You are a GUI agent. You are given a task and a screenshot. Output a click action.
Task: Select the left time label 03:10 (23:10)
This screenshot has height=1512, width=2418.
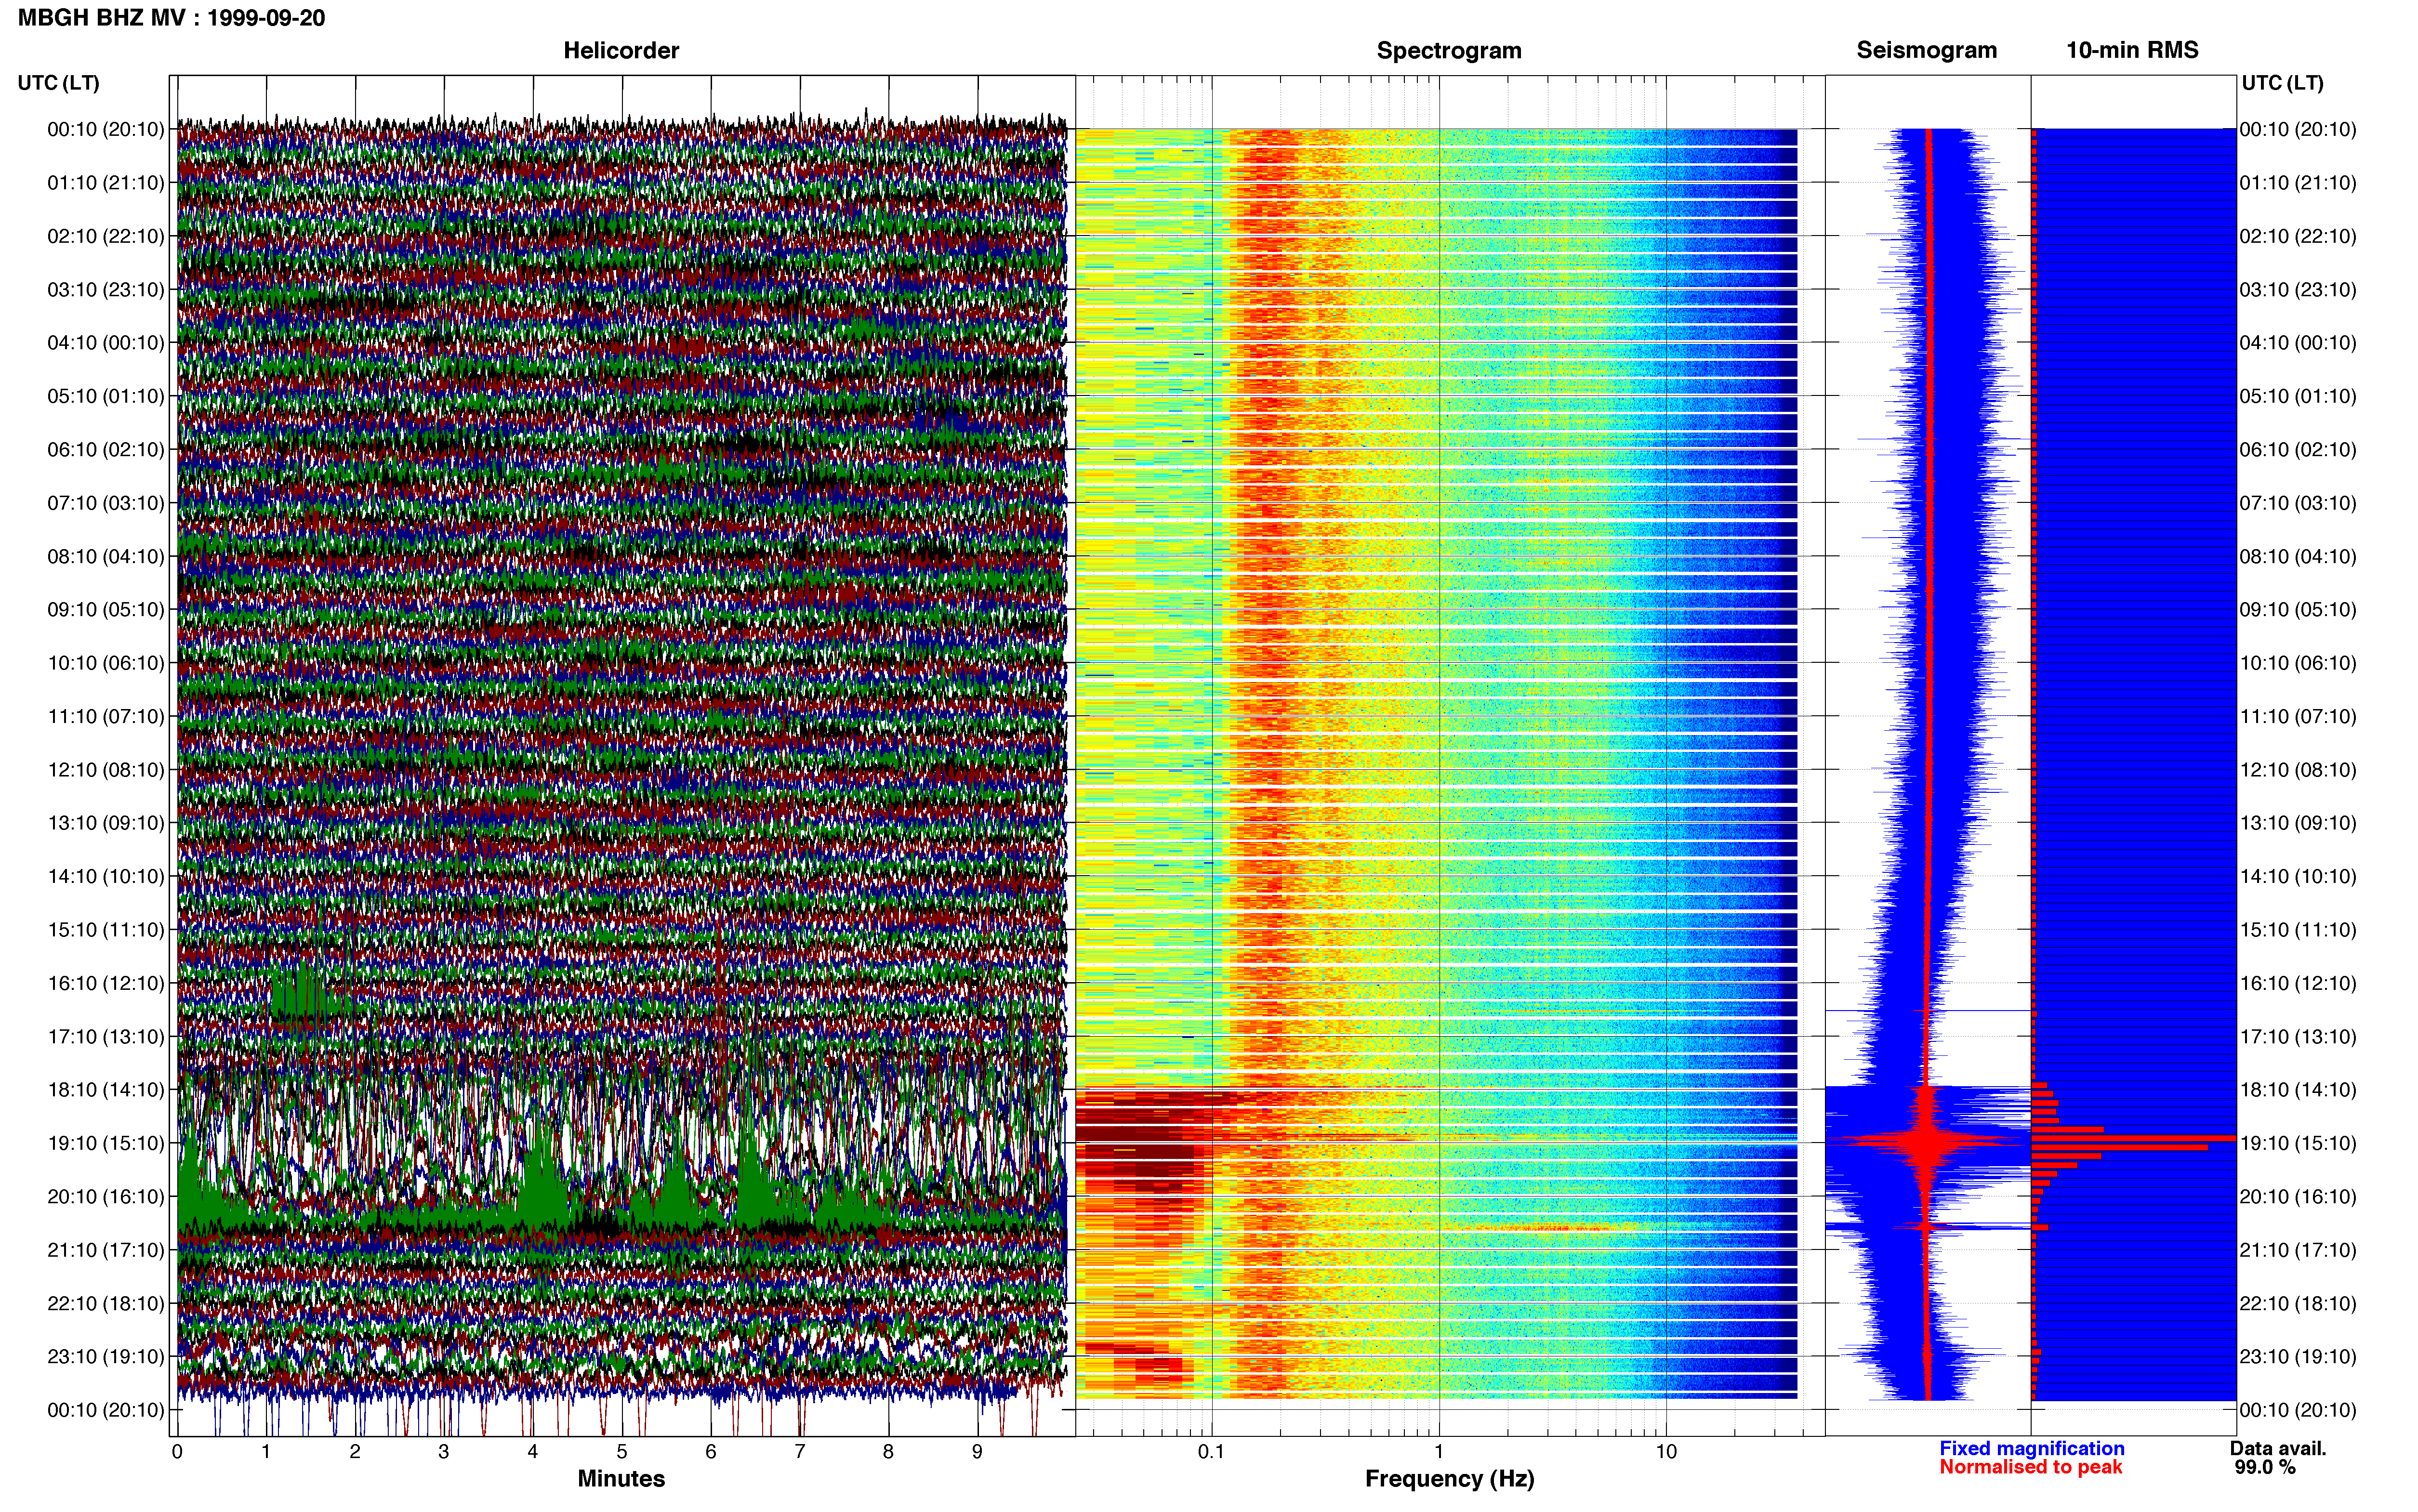pos(105,290)
